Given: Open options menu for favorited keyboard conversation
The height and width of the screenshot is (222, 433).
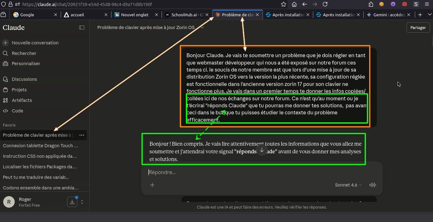Looking at the screenshot, I should (x=82, y=135).
